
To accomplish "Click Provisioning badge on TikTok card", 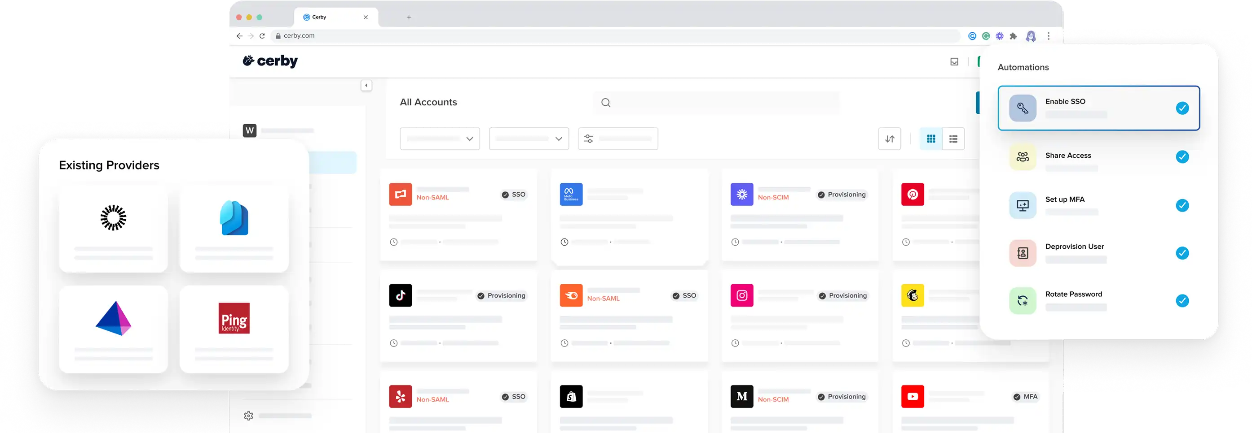I will [501, 295].
